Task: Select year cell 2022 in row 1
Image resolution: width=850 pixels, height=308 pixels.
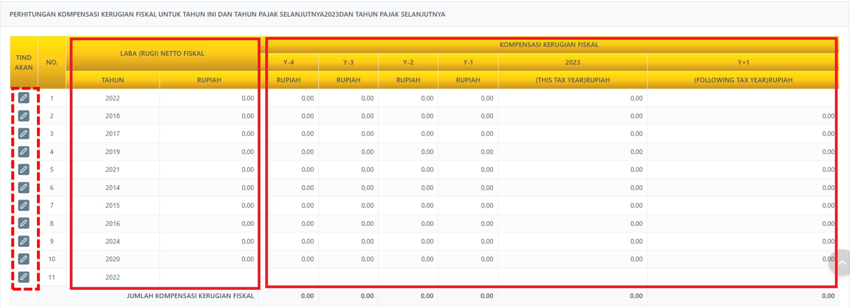Action: click(x=113, y=98)
